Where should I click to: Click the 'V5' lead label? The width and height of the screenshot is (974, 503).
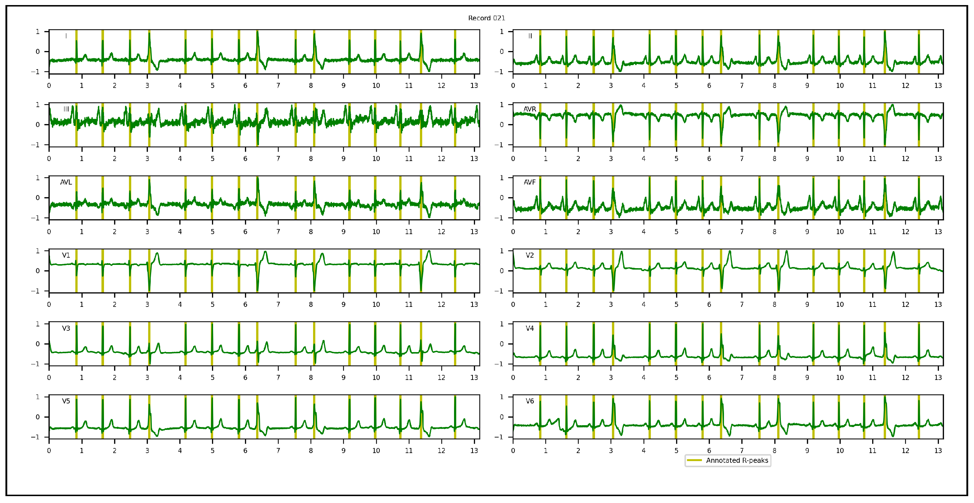point(66,401)
